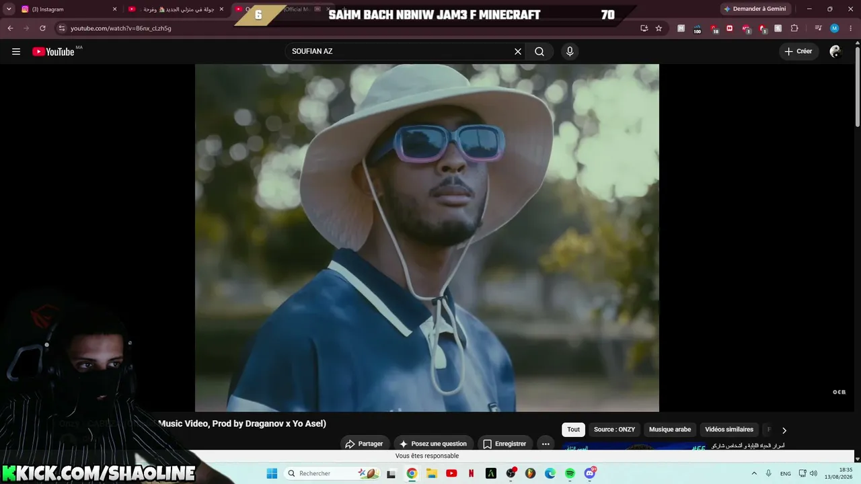Go back to the previous page
The image size is (861, 484).
10,28
